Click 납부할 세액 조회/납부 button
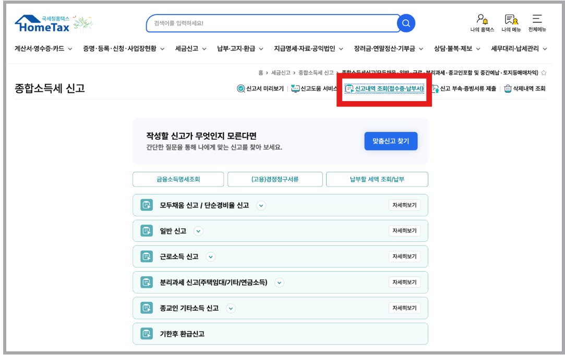This screenshot has height=355, width=565. point(377,179)
